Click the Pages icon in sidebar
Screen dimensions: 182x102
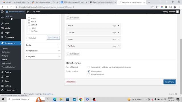point(2,33)
